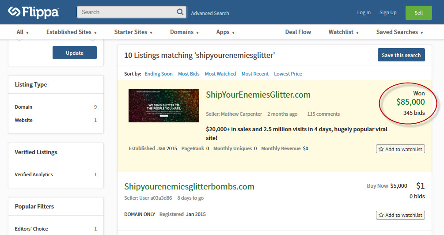Screen dimensions: 444x235
Task: Open ShipYourEnemiesGlitter.com listing title
Action: coord(258,95)
